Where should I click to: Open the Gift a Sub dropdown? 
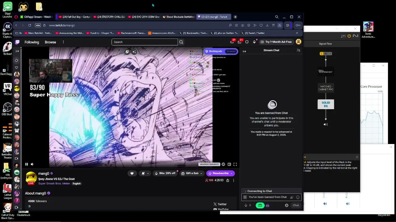192,173
